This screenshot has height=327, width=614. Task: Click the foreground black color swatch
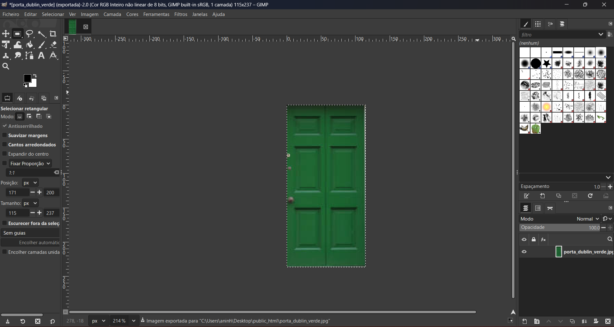click(x=28, y=78)
